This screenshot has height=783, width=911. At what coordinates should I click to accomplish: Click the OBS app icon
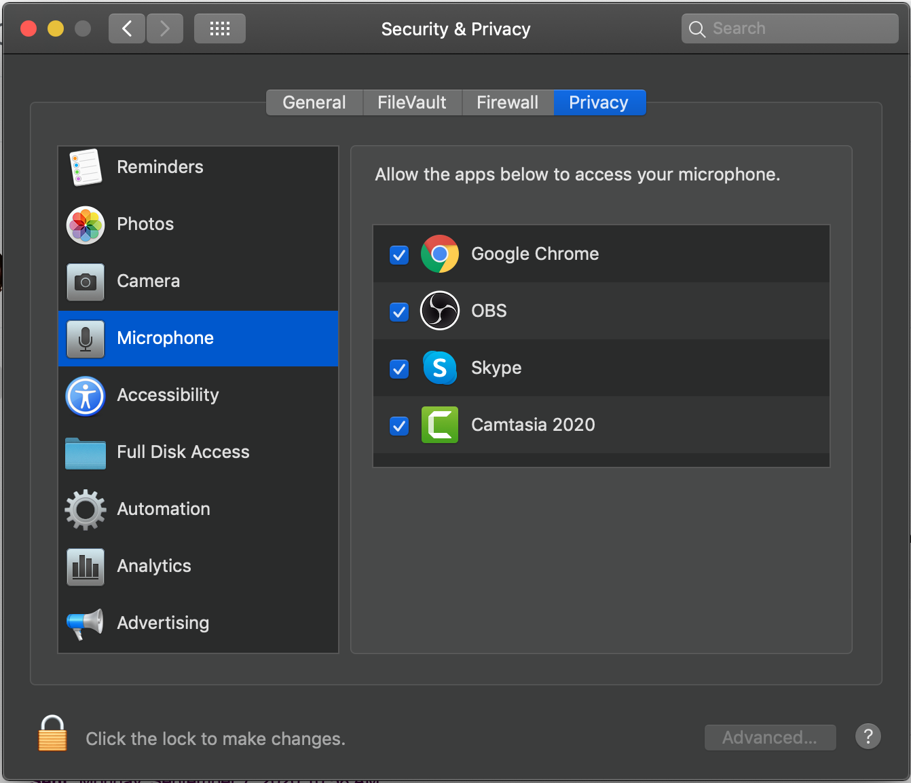[x=440, y=311]
